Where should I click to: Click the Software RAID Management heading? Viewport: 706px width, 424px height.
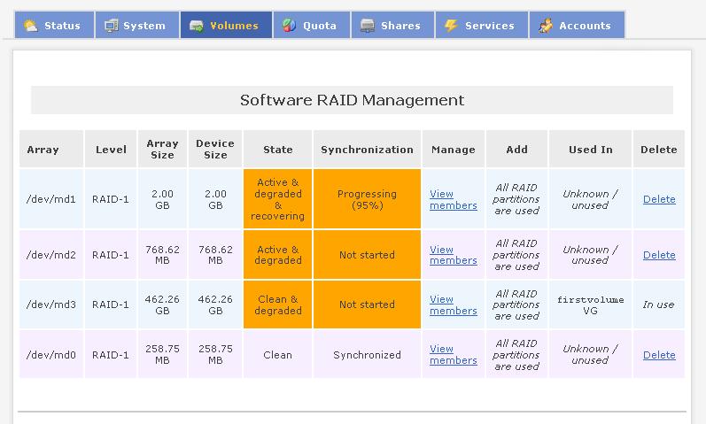(x=352, y=100)
